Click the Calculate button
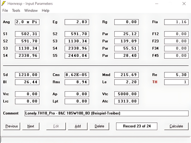This screenshot has height=143, width=191. [x=176, y=126]
